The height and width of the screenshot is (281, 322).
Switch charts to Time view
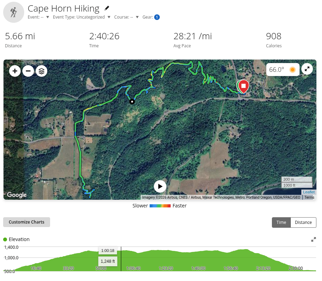coord(281,222)
